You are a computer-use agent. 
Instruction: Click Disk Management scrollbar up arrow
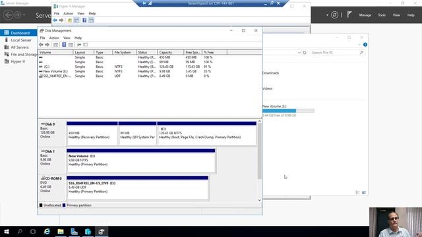click(x=259, y=121)
